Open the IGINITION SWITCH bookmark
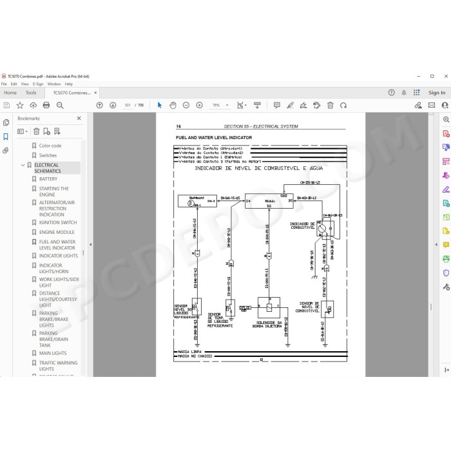The image size is (451, 451). tap(58, 223)
